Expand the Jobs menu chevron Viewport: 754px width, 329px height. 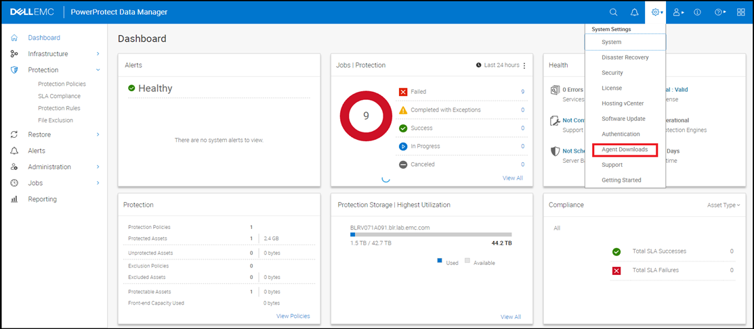98,182
